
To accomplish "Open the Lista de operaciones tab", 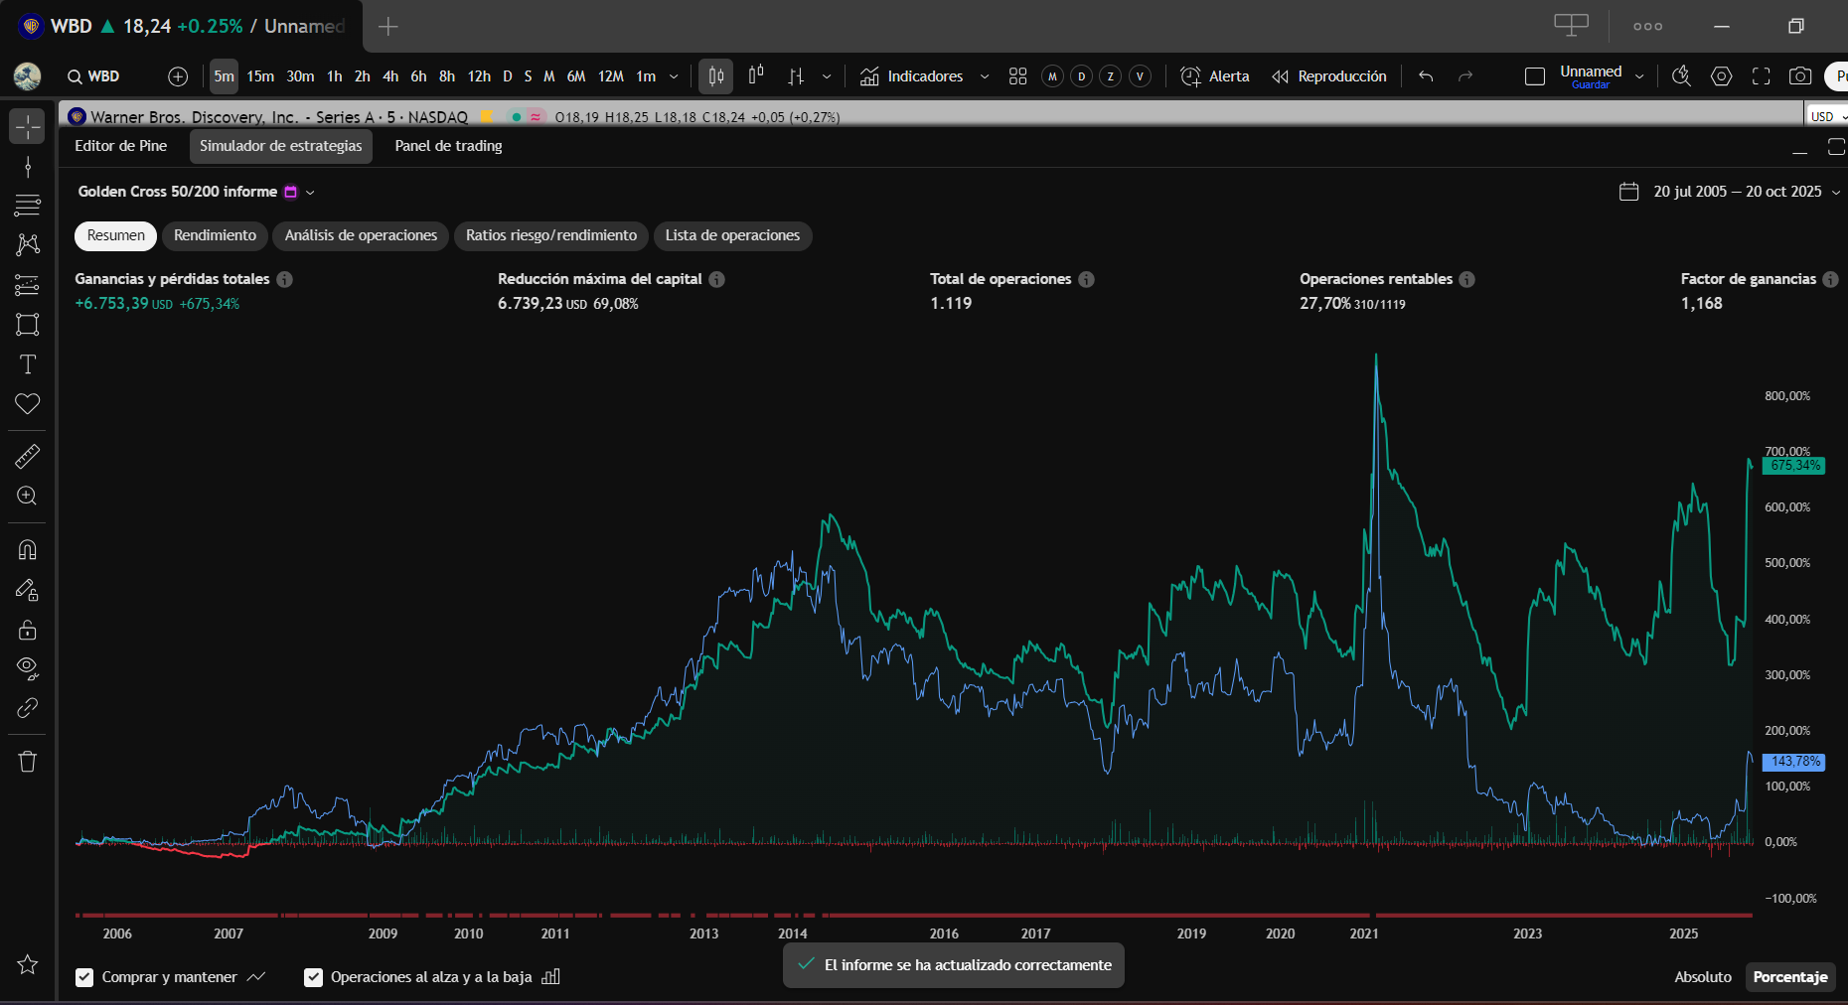I will click(732, 235).
